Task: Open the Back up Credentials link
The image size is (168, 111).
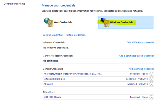Action: [53, 35]
